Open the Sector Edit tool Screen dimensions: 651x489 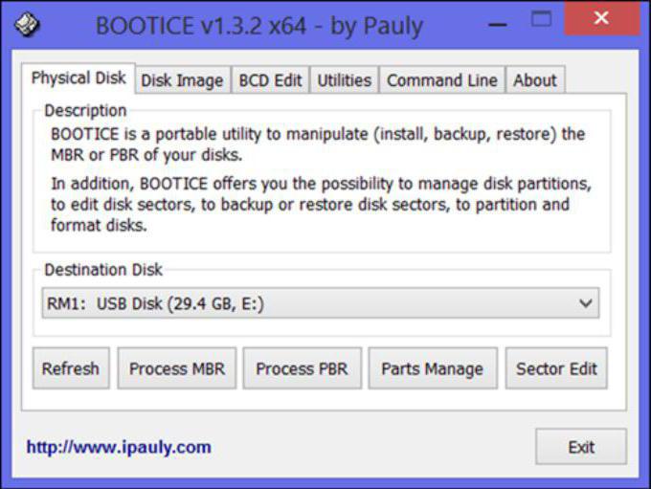click(556, 368)
